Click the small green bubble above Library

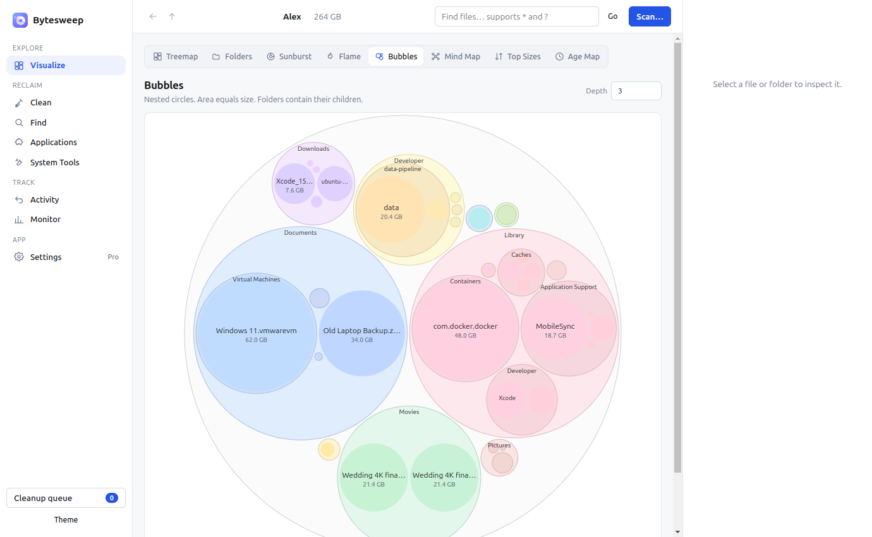[x=507, y=215]
